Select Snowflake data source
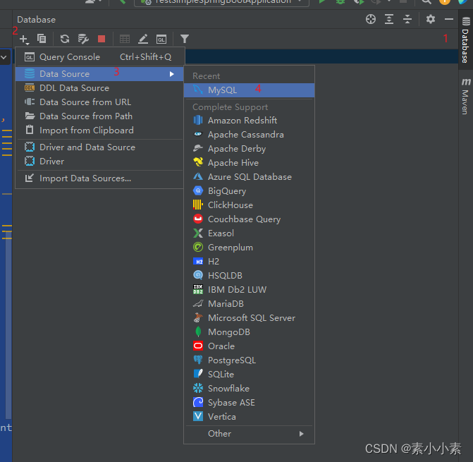Screen dimensions: 473x462 click(x=249, y=389)
